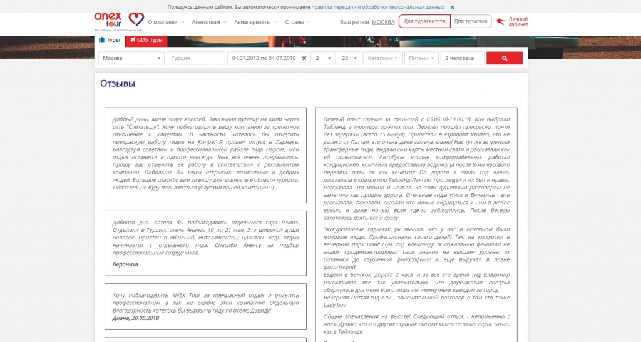Click the heart logo beside Anex Tour
Screen dimensions: 641x342
click(x=136, y=19)
